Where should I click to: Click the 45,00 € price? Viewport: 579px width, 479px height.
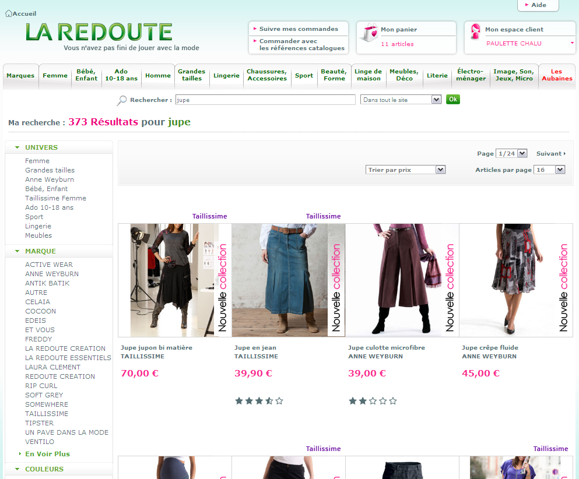[x=480, y=373]
